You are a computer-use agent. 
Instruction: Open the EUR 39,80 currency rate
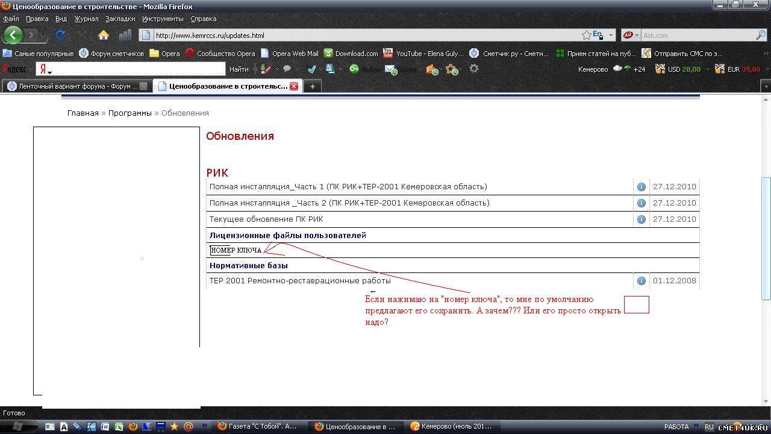click(x=737, y=69)
